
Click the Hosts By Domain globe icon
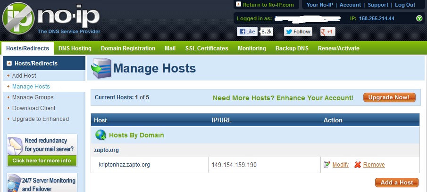tap(100, 135)
